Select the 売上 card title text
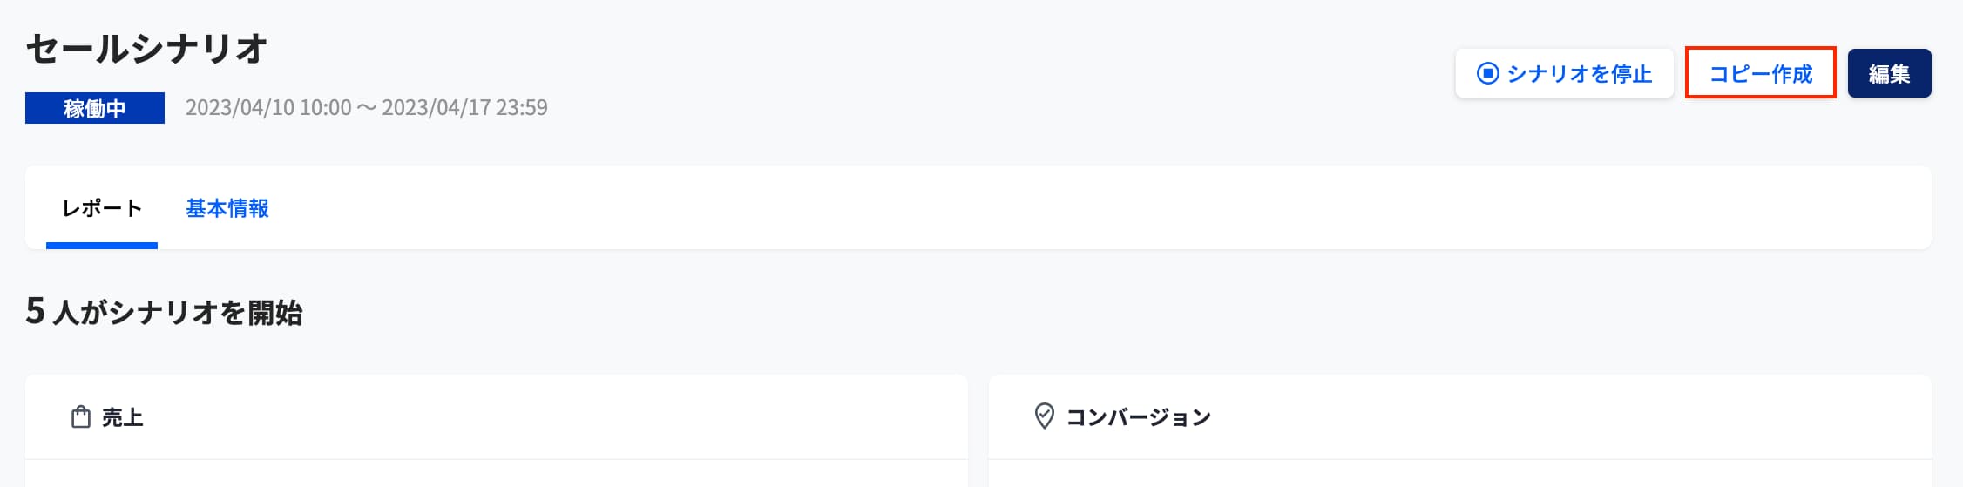The height and width of the screenshot is (487, 1963). point(122,417)
